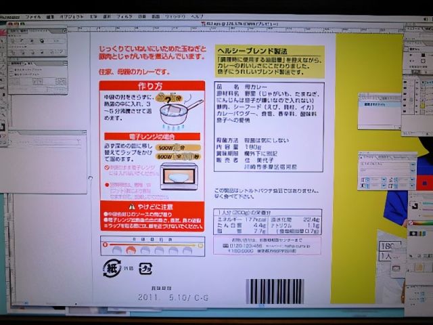Click the barcode at the artboard bottom
This screenshot has width=433, height=325.
pyautogui.click(x=274, y=291)
